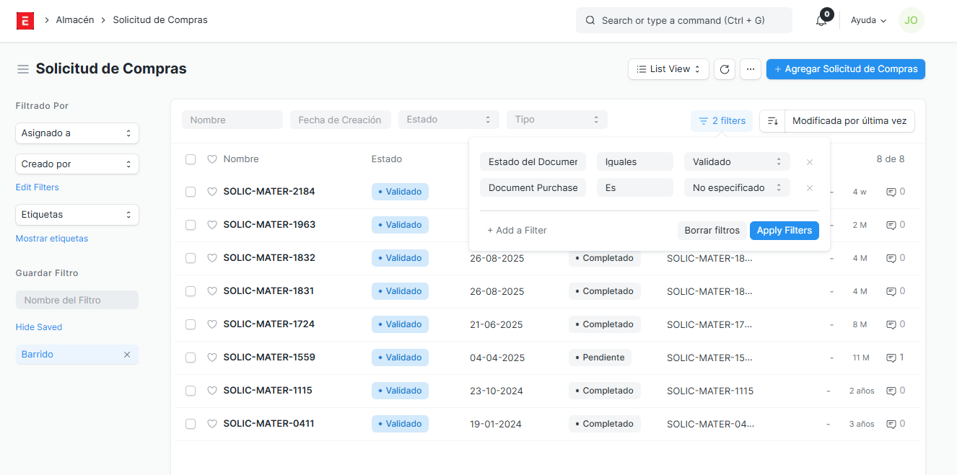
Task: Like SOLIC-MATER-2184 with the heart icon
Action: coord(212,192)
